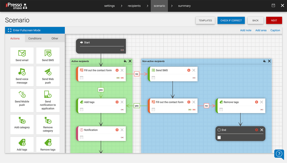Pick the Send Web push action
Screen dimensions: 287x163
pos(48,76)
